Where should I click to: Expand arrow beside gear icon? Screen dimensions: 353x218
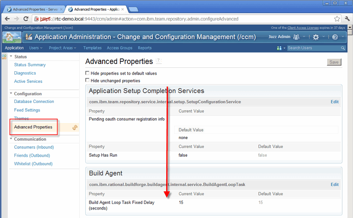click(323, 36)
